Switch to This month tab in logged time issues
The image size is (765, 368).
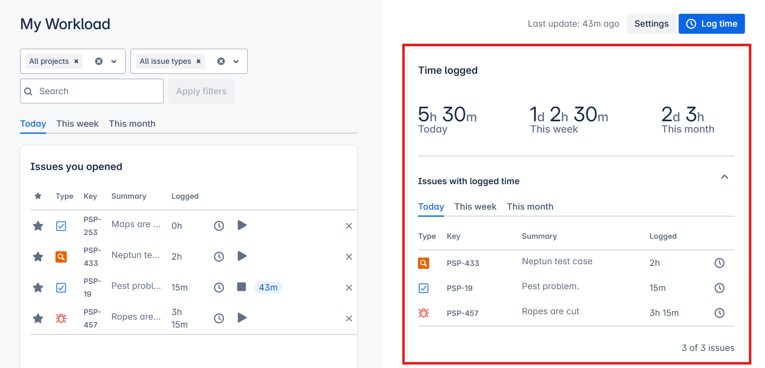[x=530, y=207]
